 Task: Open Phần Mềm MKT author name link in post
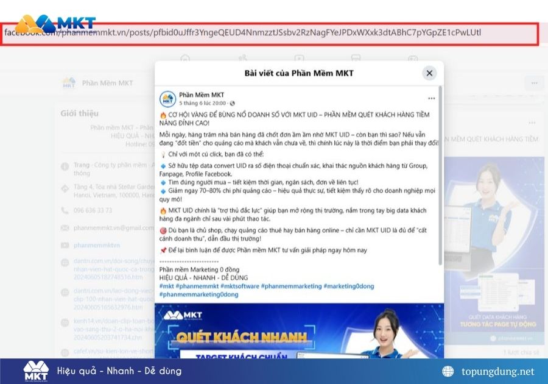pos(202,94)
